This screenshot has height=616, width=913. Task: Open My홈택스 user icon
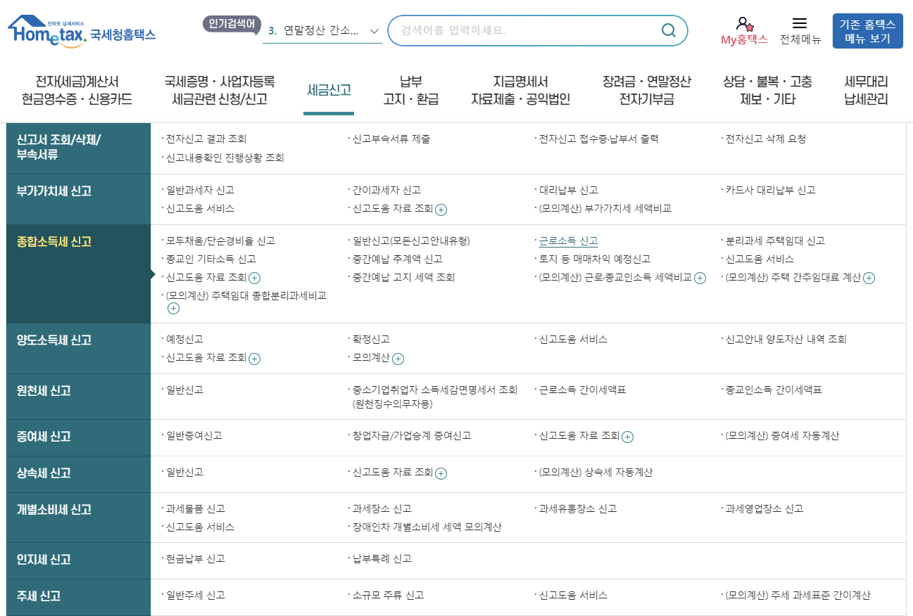click(x=744, y=24)
